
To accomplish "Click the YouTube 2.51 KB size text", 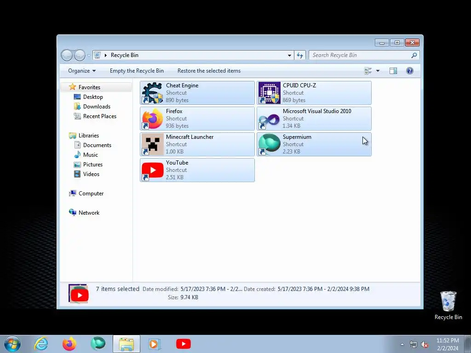I will (x=174, y=177).
